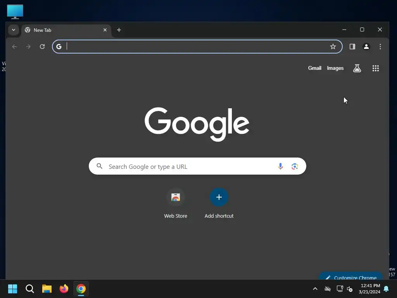Open a new tab with plus button
The width and height of the screenshot is (397, 298).
click(119, 30)
